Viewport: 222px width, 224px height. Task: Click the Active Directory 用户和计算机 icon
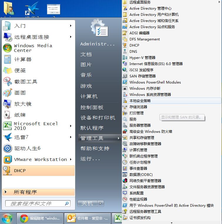(x=125, y=14)
